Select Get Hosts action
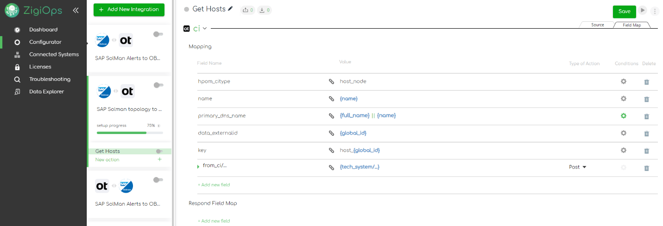This screenshot has width=663, height=226. (107, 151)
